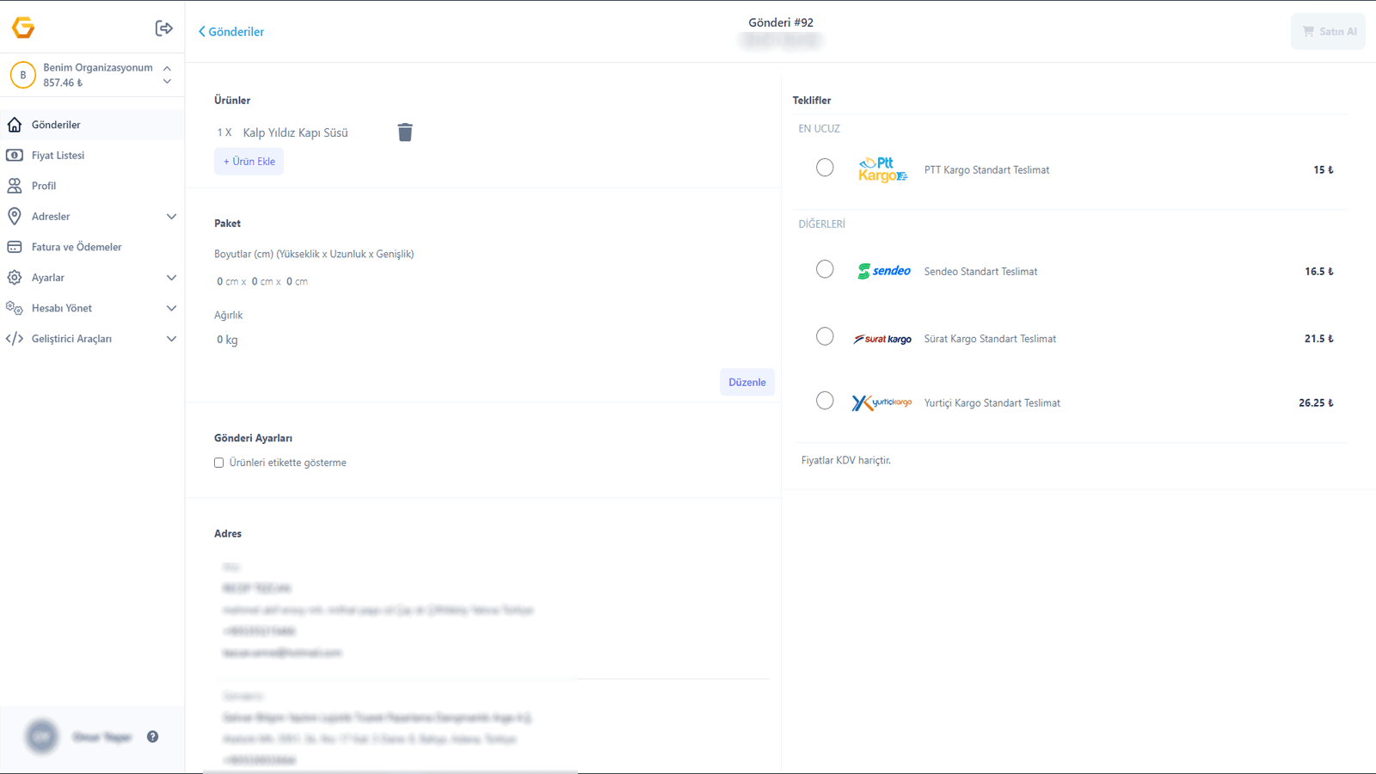Image resolution: width=1376 pixels, height=774 pixels.
Task: Click the Adresler map pin icon
Action: tap(15, 216)
